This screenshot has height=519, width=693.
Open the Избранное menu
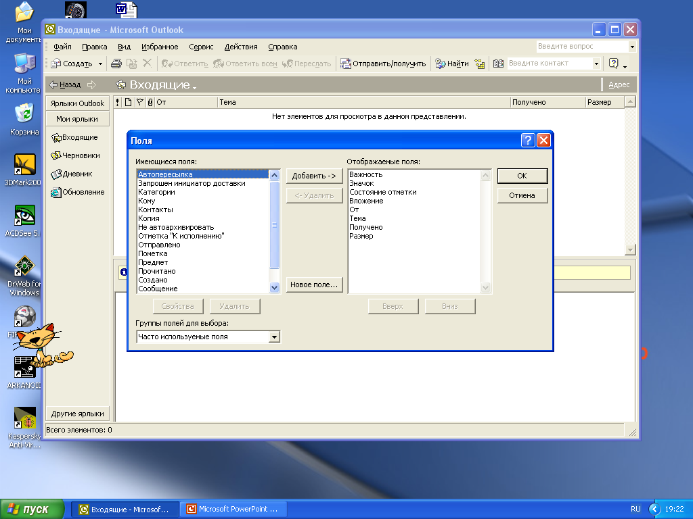160,47
